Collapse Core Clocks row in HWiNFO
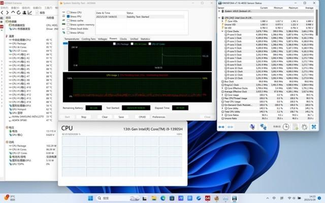 [222, 31]
